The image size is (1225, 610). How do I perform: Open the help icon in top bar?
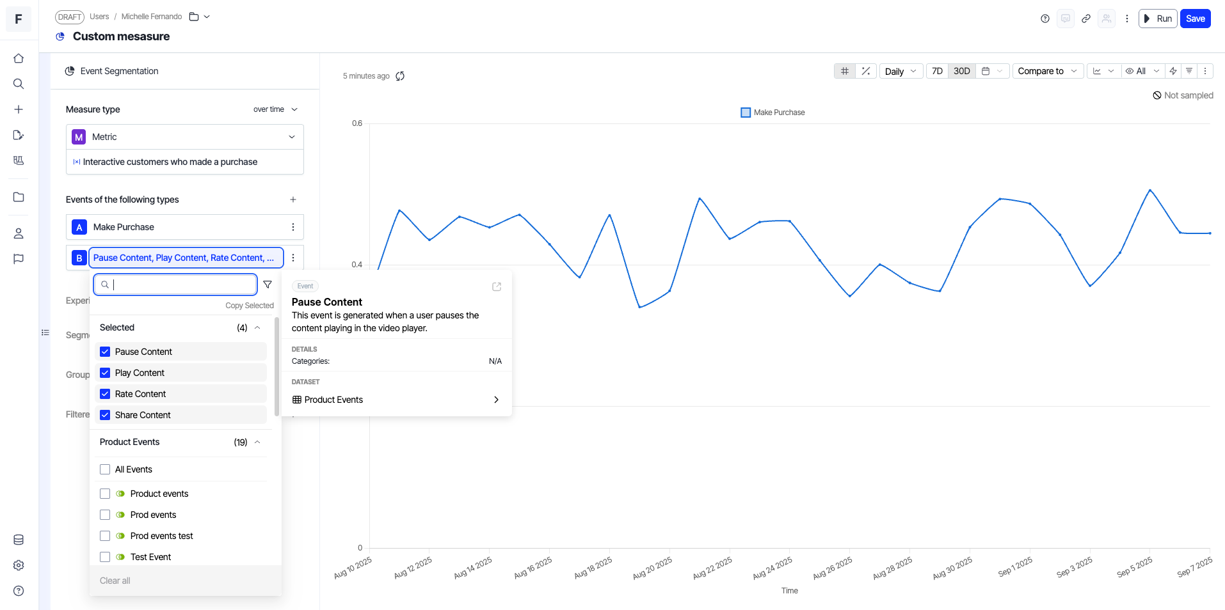1045,19
